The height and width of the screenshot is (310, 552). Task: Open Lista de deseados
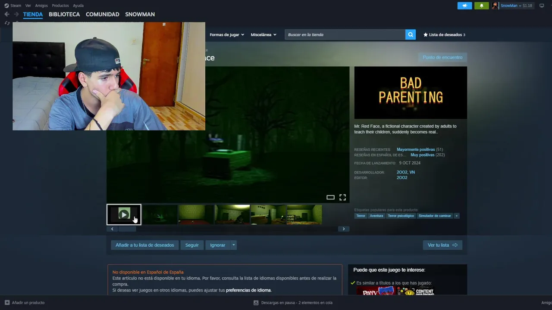point(444,34)
